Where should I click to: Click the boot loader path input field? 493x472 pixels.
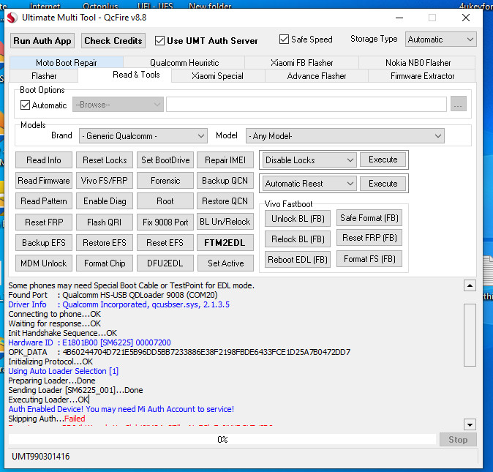point(306,105)
